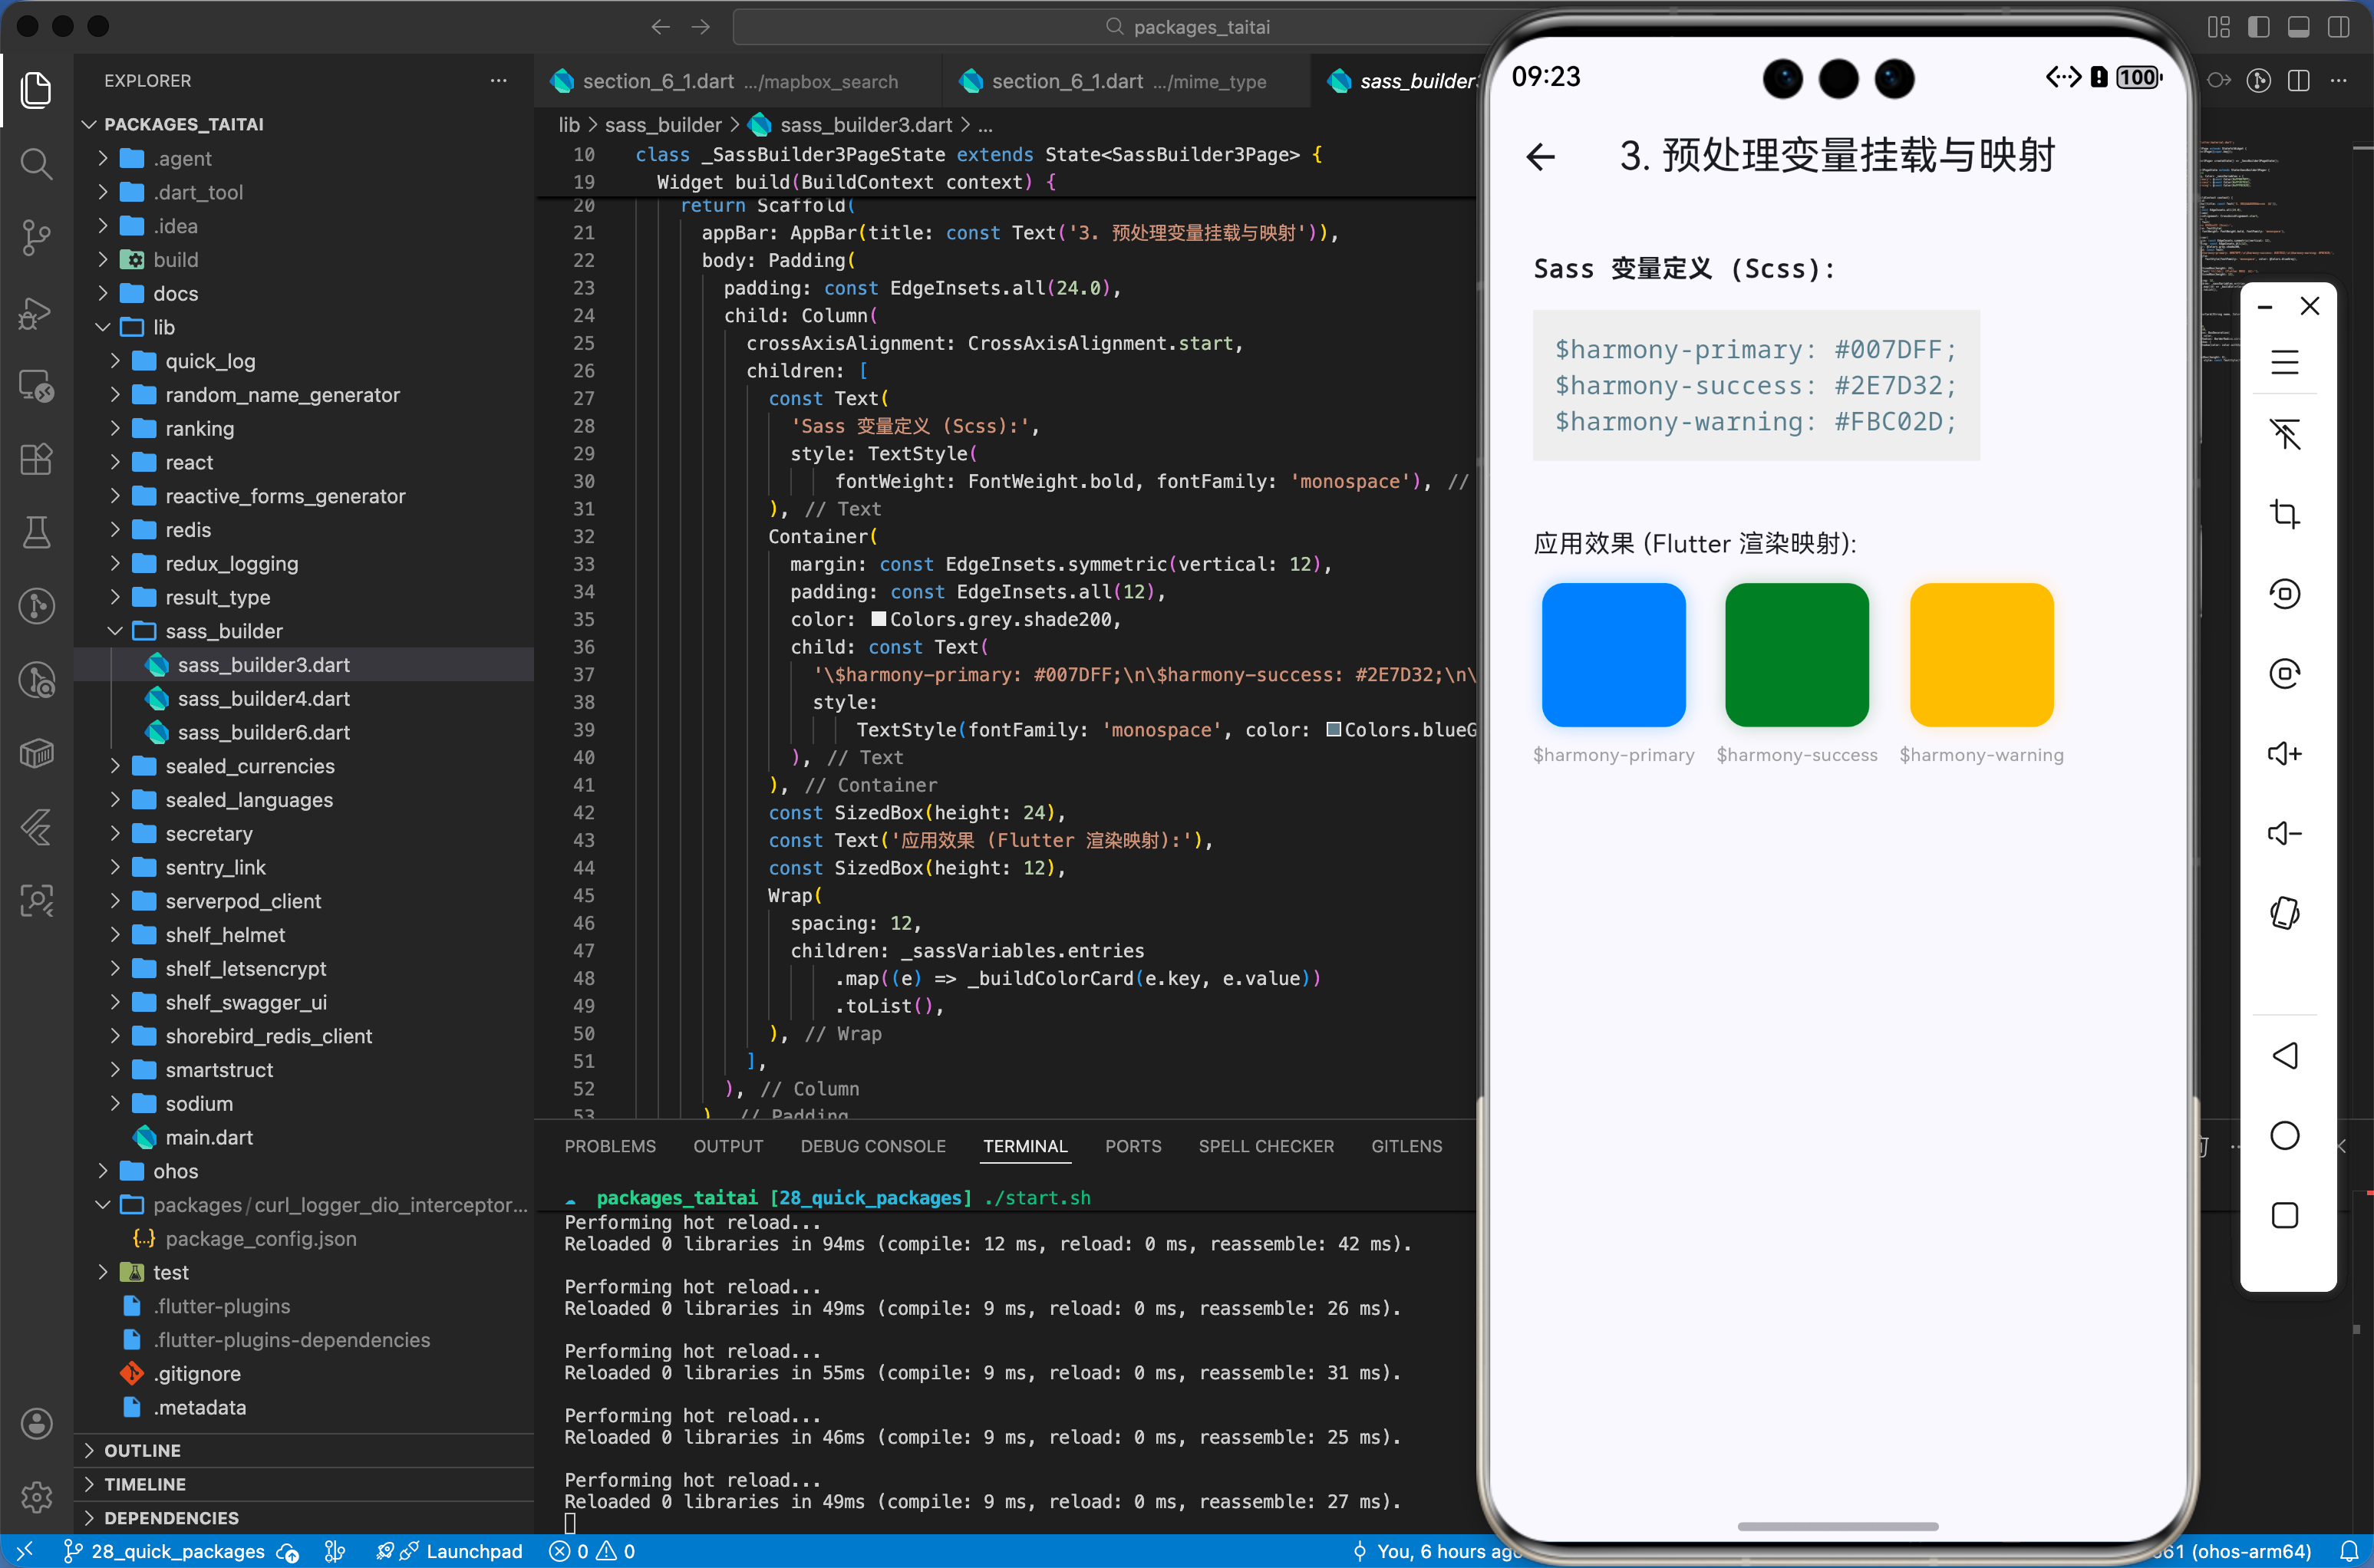This screenshot has width=2374, height=1568.
Task: Open the Source Control view
Action: click(x=36, y=237)
